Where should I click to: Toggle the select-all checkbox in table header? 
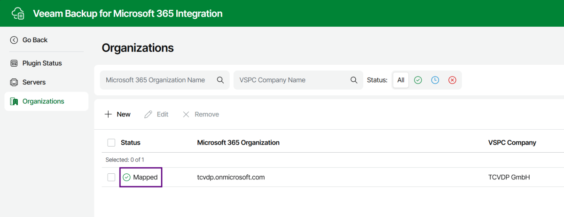(111, 143)
